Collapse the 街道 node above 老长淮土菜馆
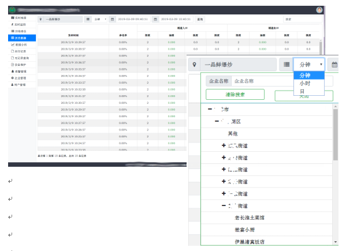 point(224,205)
